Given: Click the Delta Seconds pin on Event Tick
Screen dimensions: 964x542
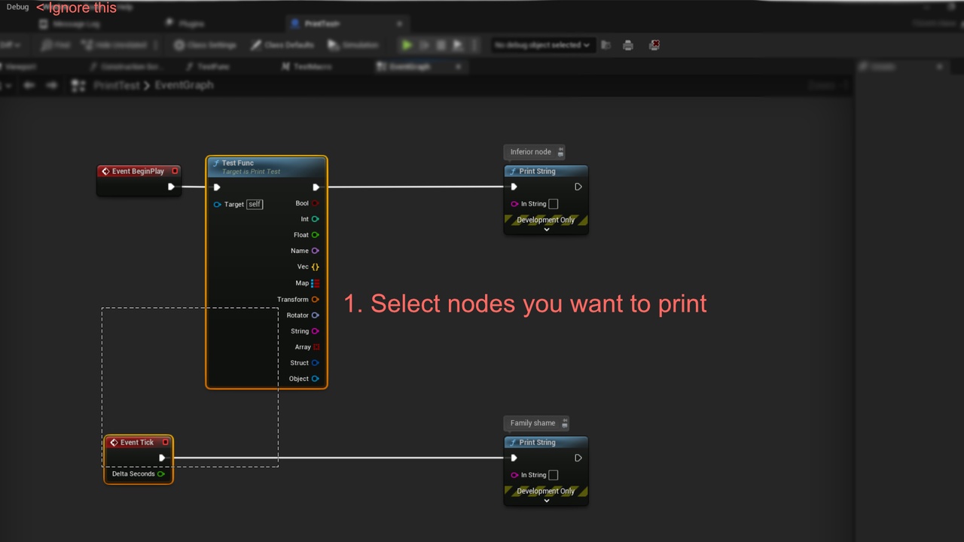Looking at the screenshot, I should click(x=161, y=474).
